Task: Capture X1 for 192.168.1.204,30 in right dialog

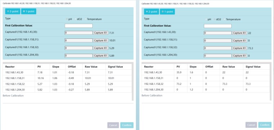Action: (240, 56)
